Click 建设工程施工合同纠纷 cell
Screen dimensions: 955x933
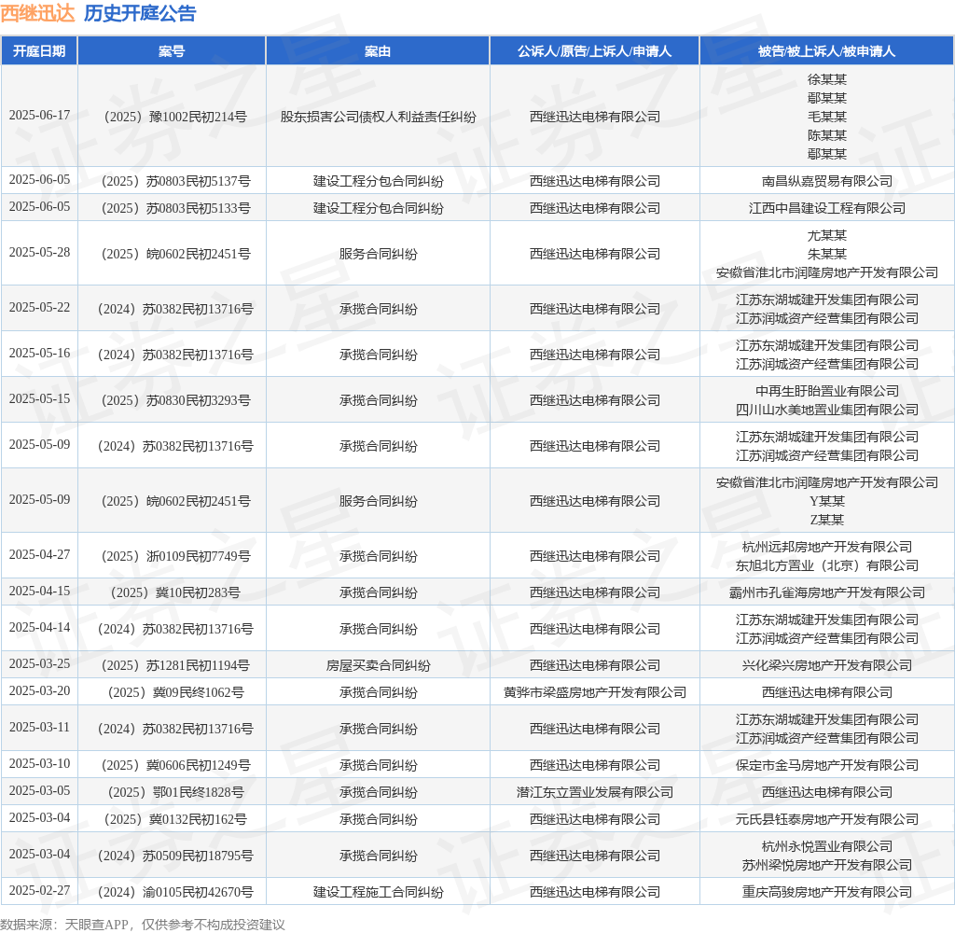[x=378, y=892]
